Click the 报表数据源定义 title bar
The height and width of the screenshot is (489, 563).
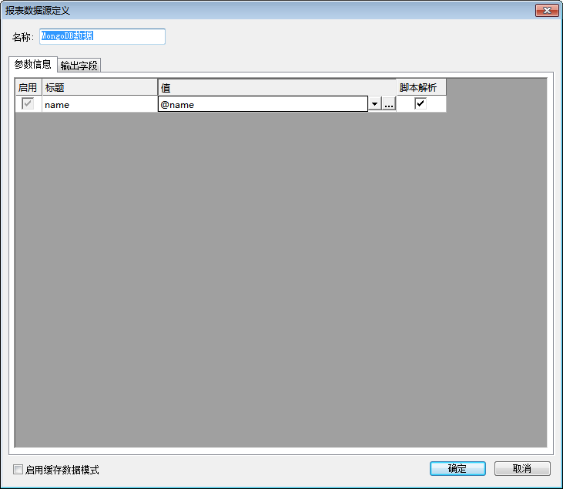pyautogui.click(x=231, y=10)
